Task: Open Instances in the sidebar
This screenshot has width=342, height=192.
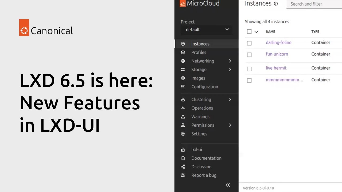Action: click(207, 44)
